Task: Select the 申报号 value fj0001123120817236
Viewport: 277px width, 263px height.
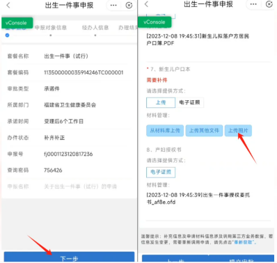Action: click(x=68, y=154)
